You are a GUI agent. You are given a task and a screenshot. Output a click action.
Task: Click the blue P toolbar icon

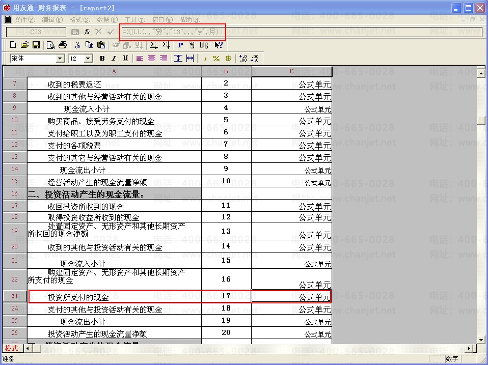coord(180,45)
